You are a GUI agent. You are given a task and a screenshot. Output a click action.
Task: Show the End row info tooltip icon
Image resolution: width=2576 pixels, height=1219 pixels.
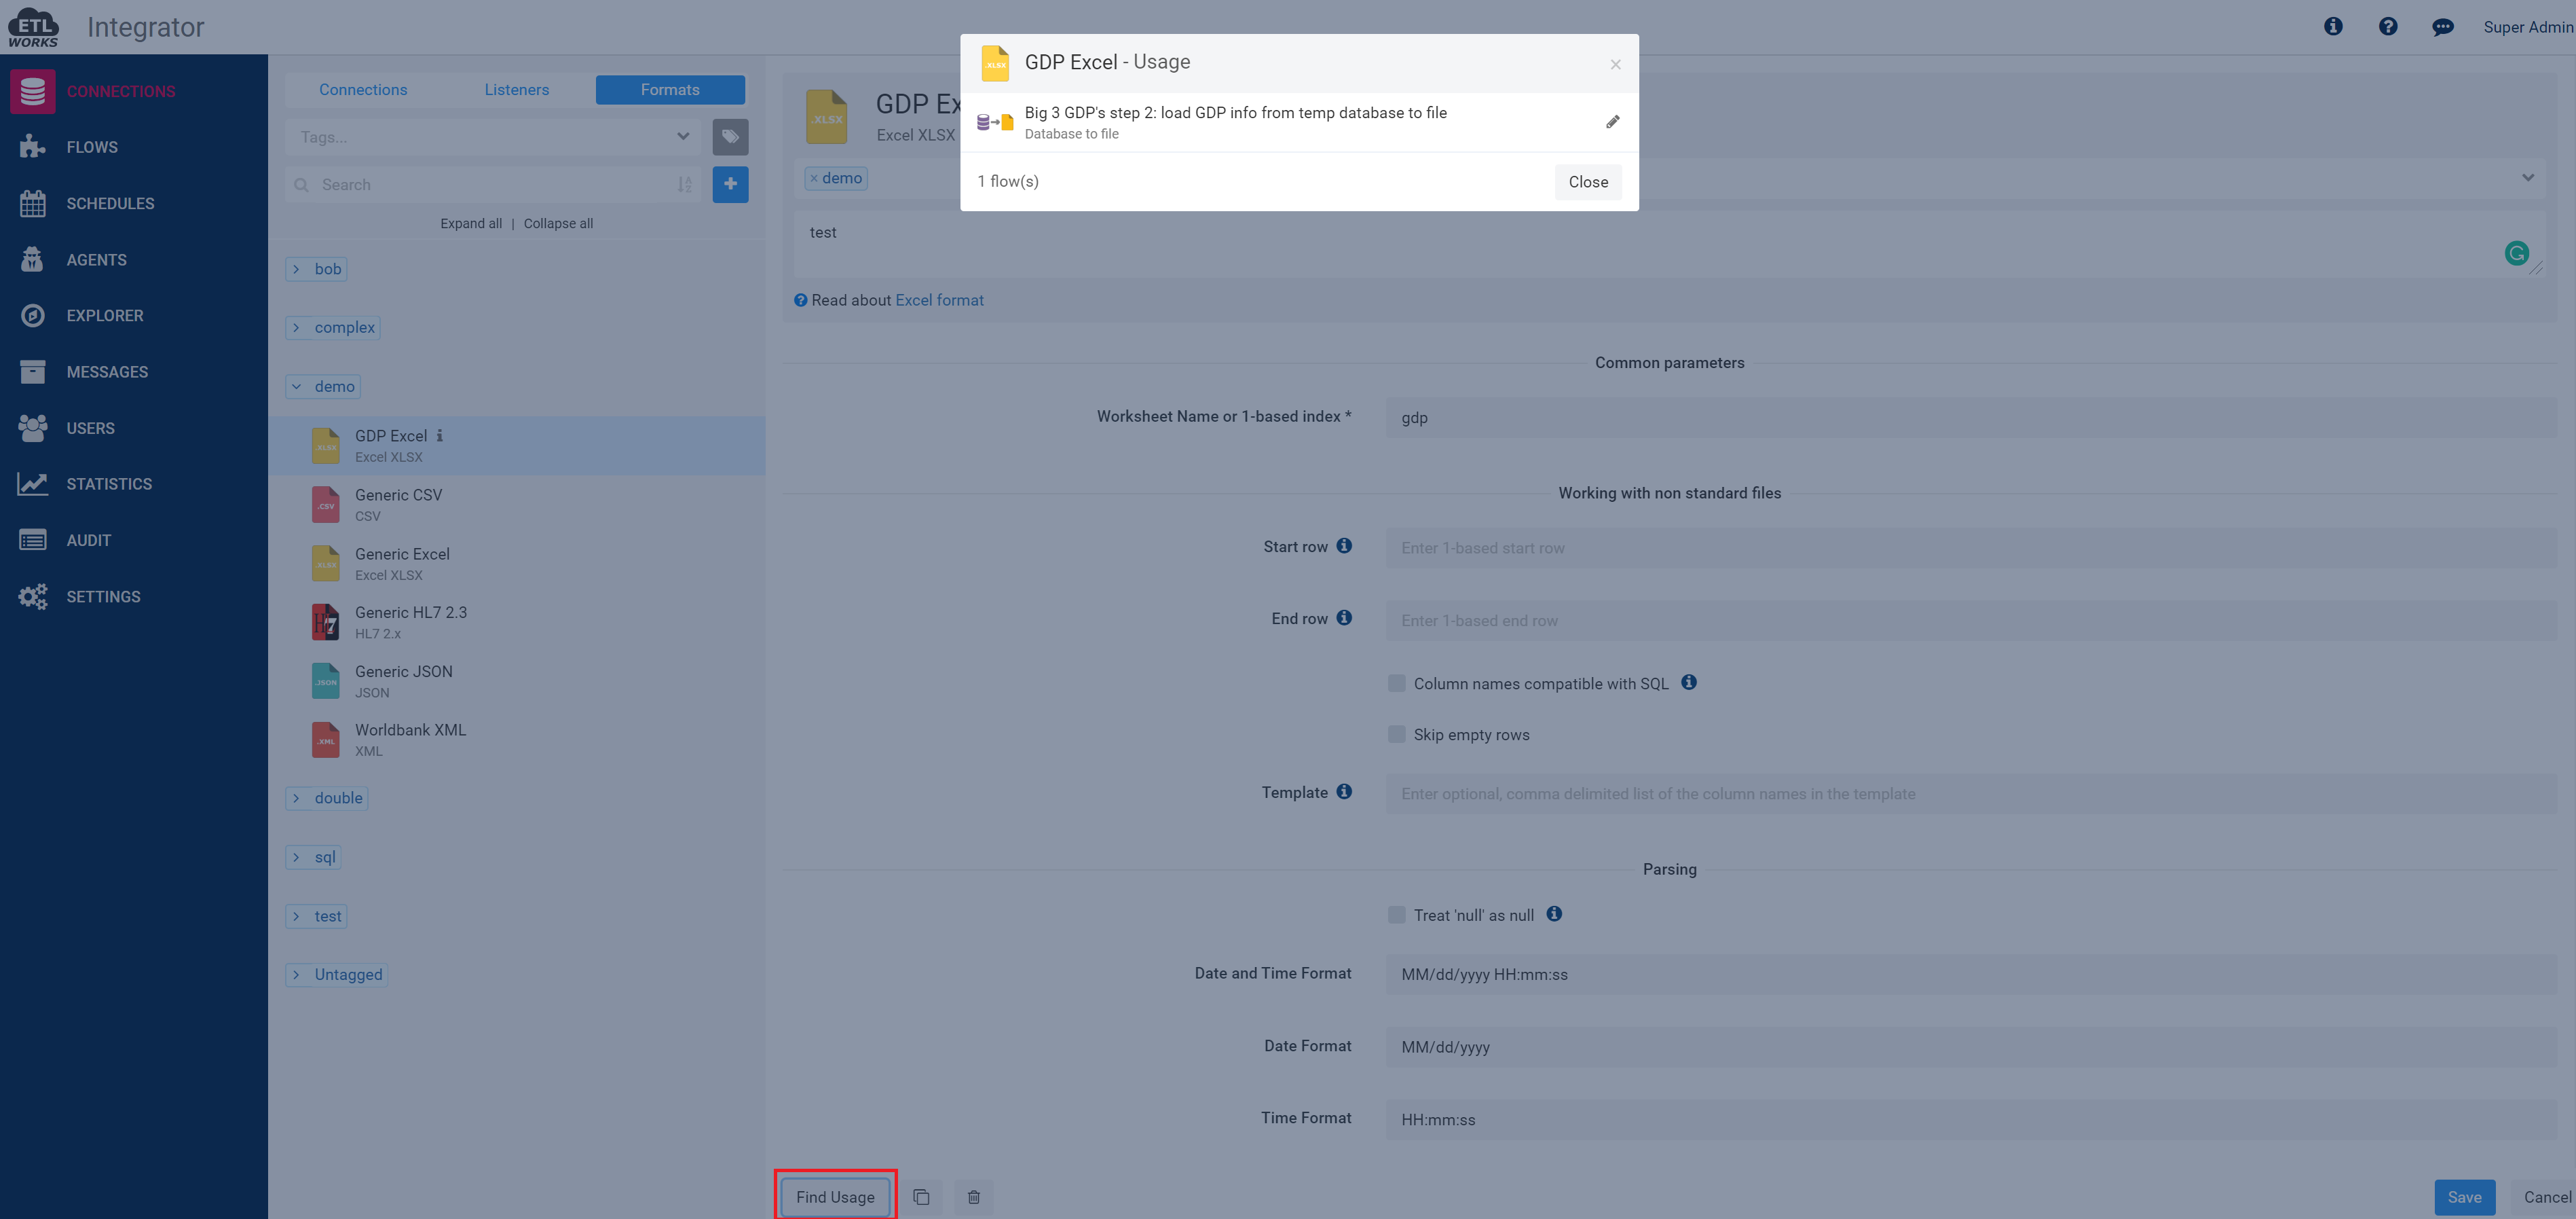(x=1344, y=617)
